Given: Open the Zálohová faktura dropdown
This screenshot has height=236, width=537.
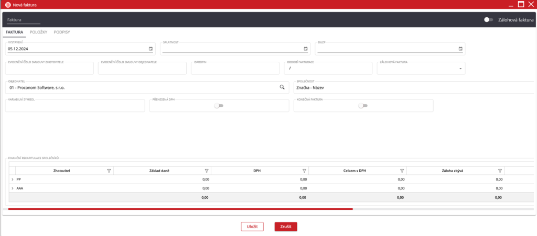Looking at the screenshot, I should [x=460, y=69].
